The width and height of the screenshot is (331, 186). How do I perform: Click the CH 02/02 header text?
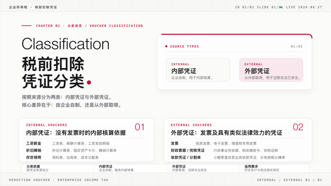[x=245, y=7]
